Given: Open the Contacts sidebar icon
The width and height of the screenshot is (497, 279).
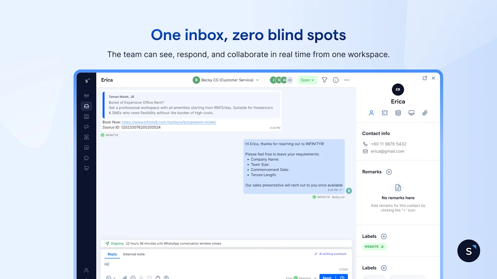Looking at the screenshot, I should tap(86, 117).
